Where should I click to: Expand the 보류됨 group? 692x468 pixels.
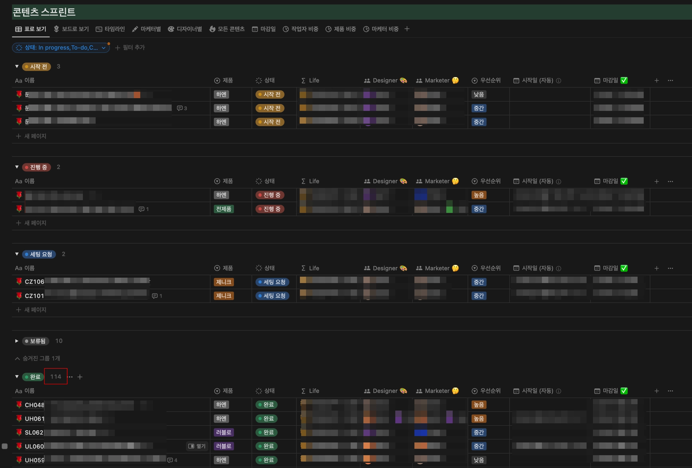coord(17,341)
